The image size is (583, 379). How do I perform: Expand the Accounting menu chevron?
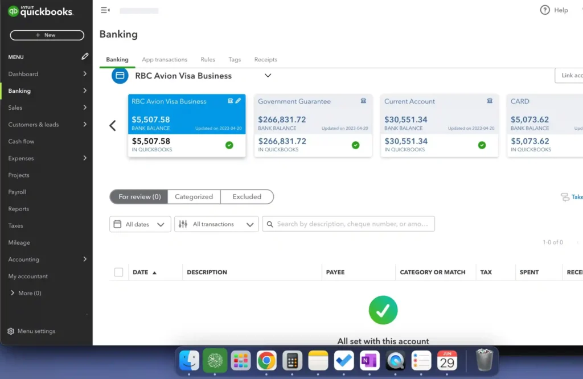click(85, 259)
